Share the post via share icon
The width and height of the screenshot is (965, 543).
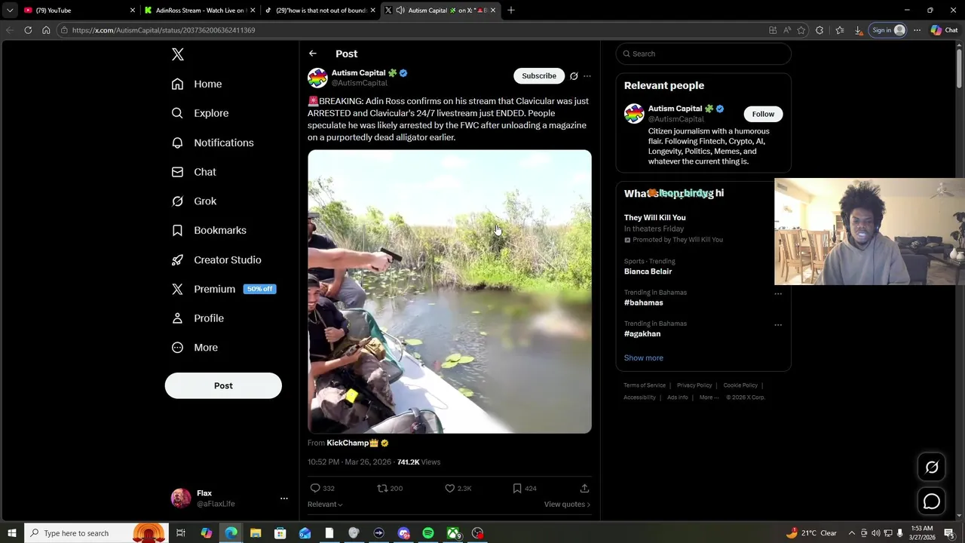(584, 488)
